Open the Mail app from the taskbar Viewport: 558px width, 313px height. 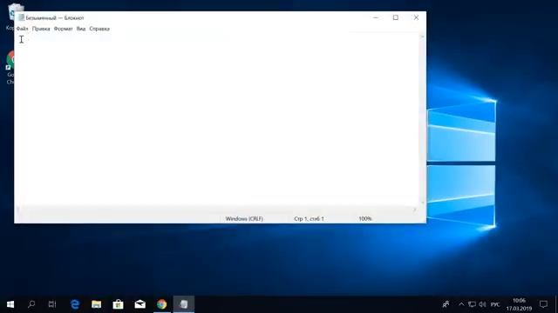point(139,304)
